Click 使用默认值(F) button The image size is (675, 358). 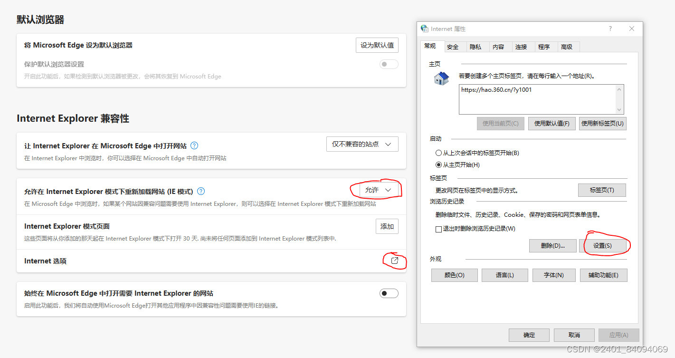point(552,124)
